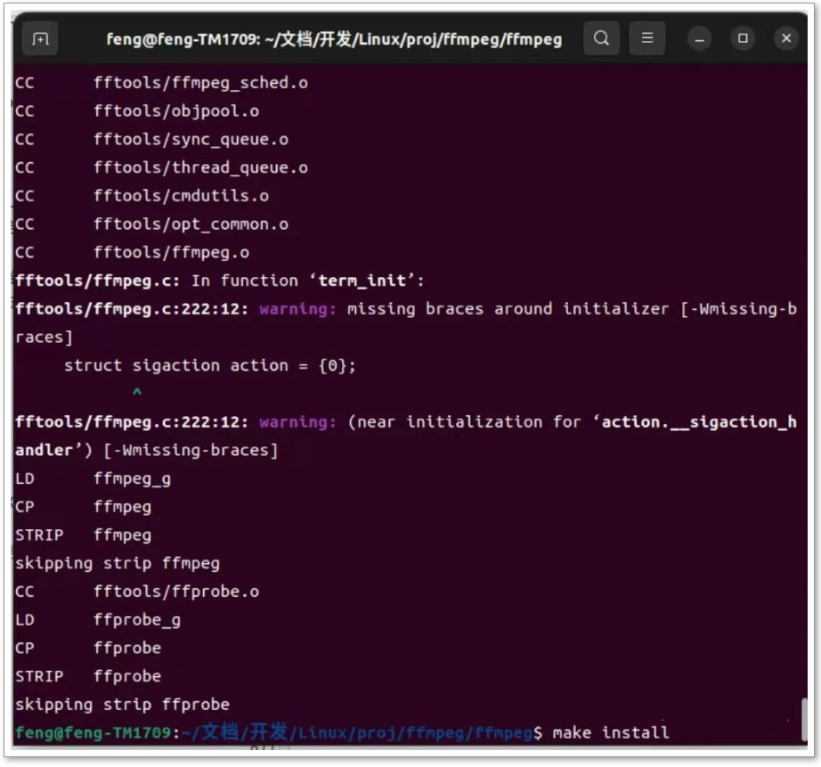Click the terminal scrollbar thumb
821x767 pixels.
pos(804,719)
